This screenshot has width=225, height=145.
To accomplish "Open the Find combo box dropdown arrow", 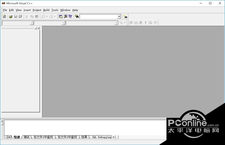I will click(119, 17).
